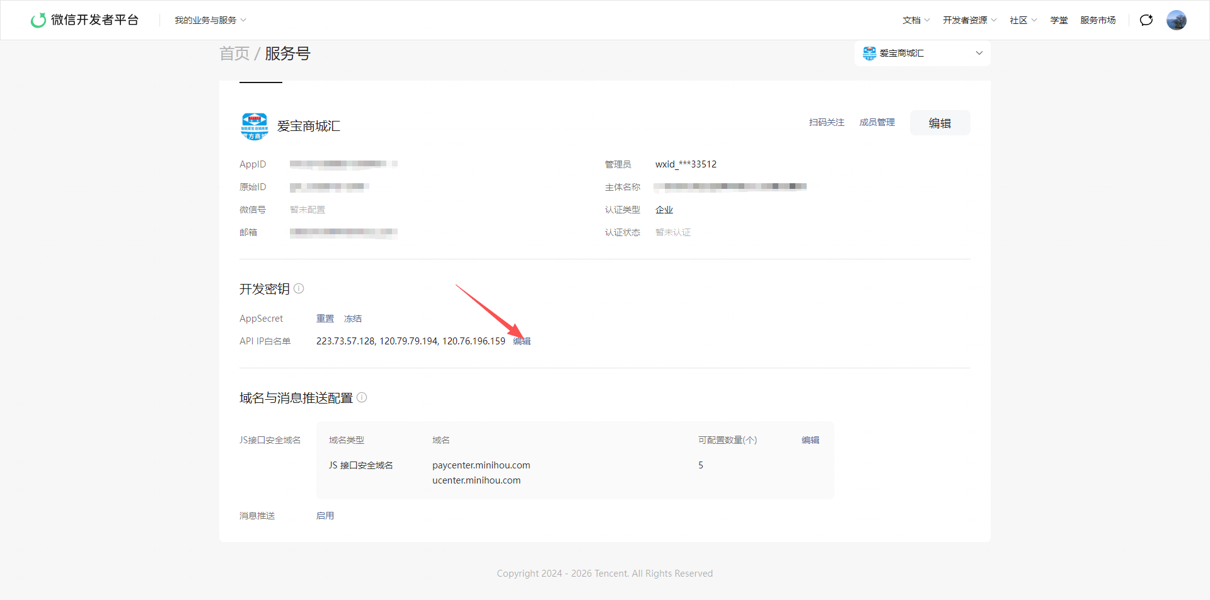
Task: Click the user avatar in header
Action: pyautogui.click(x=1176, y=20)
